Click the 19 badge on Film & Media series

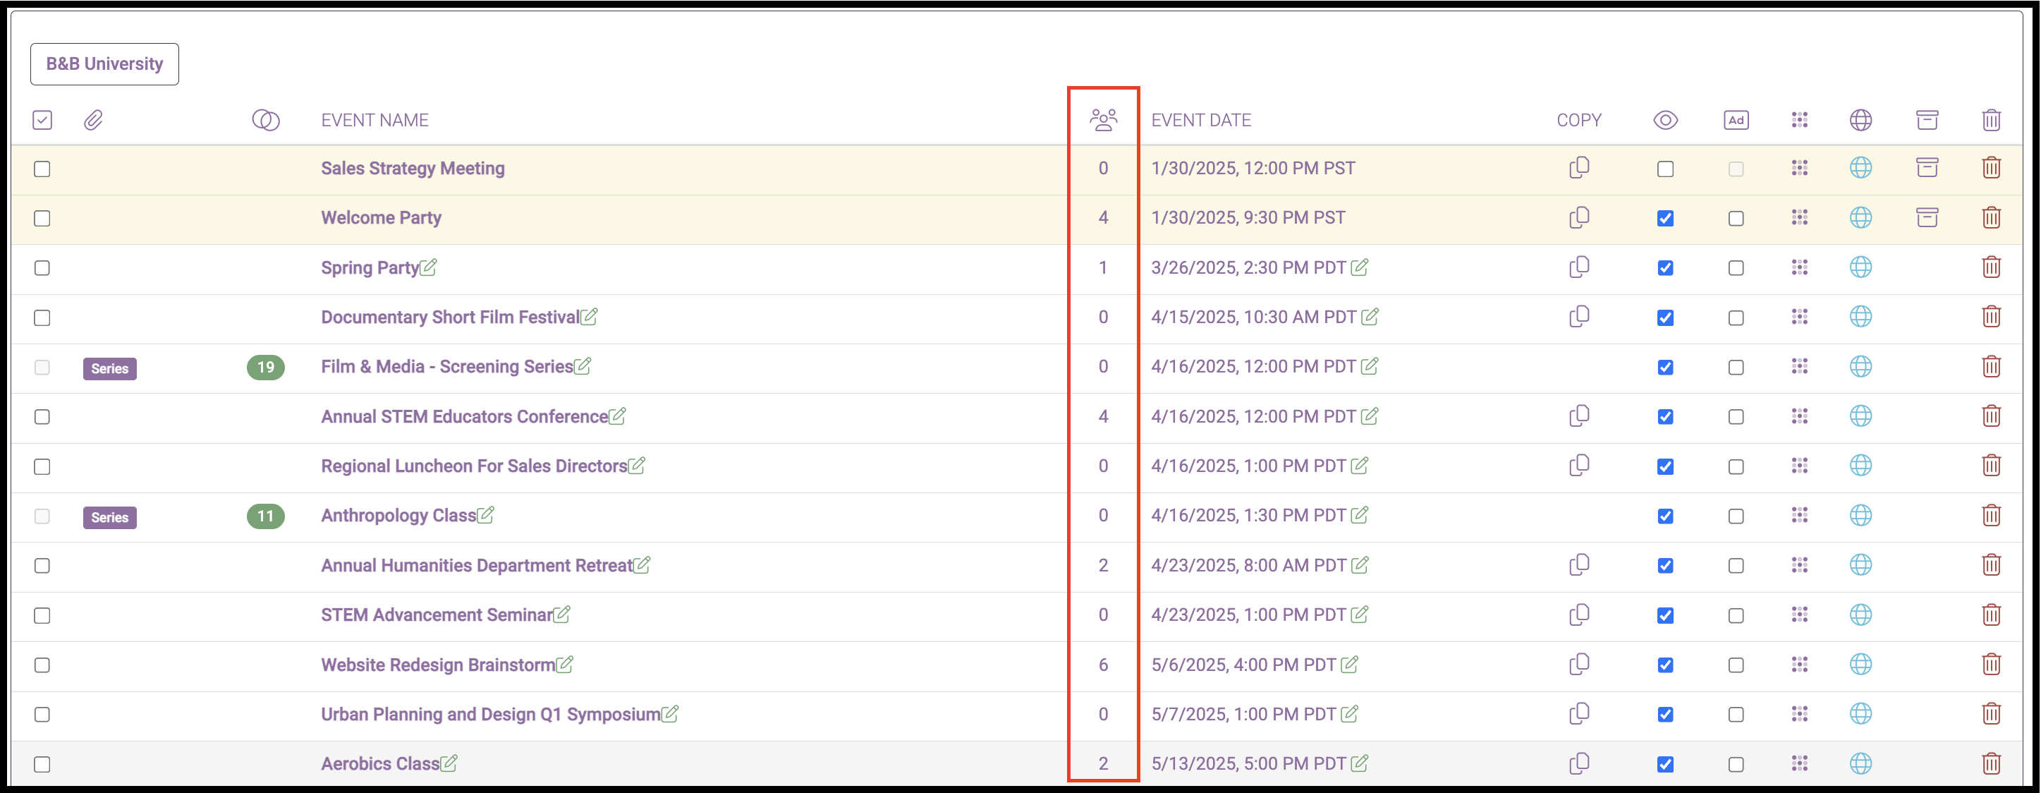tap(265, 367)
